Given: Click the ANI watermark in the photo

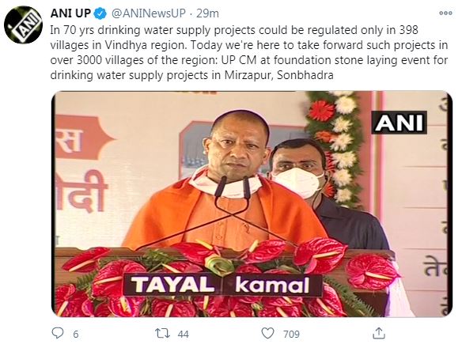Looking at the screenshot, I should pyautogui.click(x=399, y=123).
